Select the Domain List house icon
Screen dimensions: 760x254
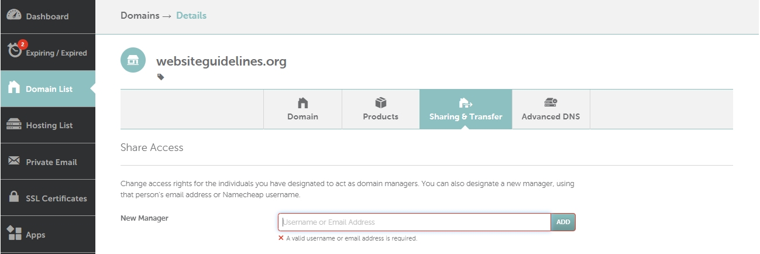[14, 88]
